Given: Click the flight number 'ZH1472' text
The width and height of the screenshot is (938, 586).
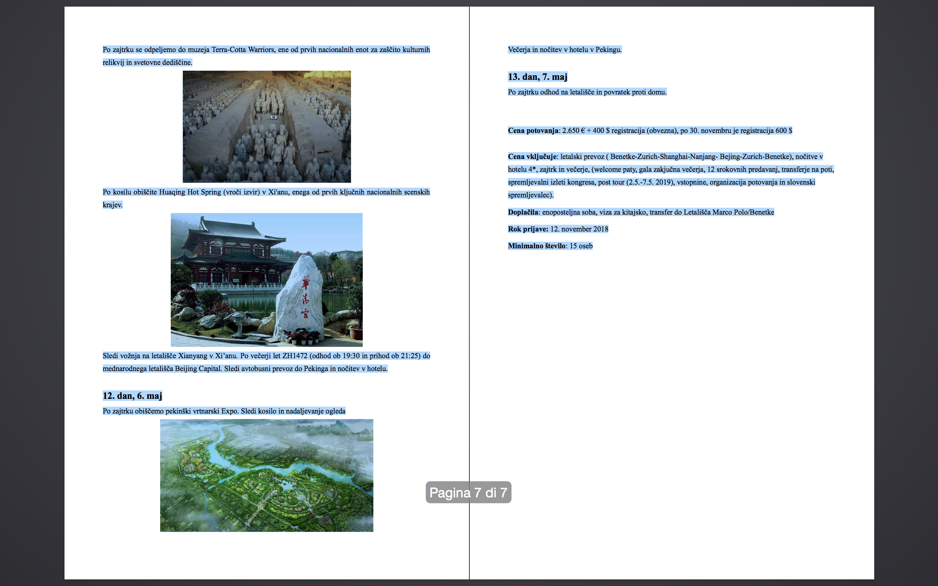Looking at the screenshot, I should tap(295, 356).
